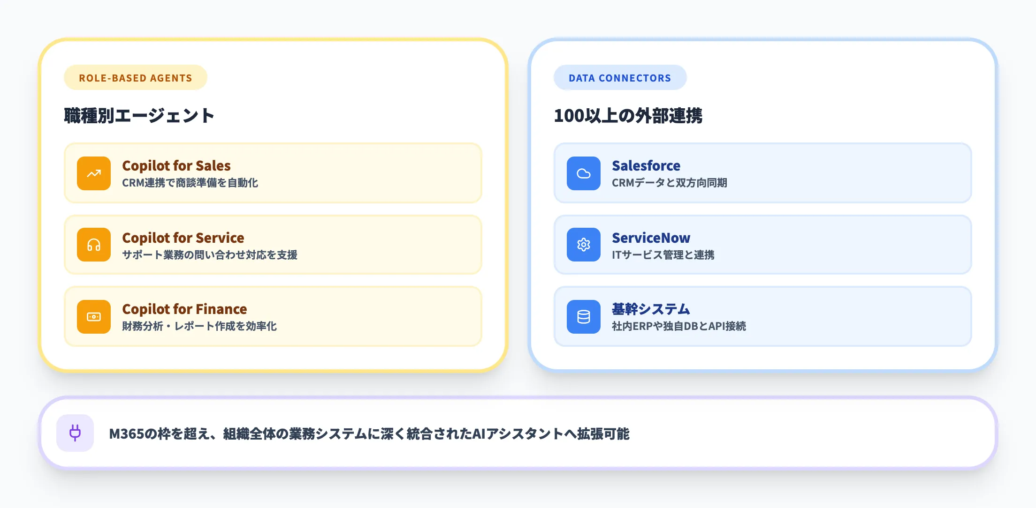
Task: Open the Copilot for Service card
Action: [x=273, y=245]
